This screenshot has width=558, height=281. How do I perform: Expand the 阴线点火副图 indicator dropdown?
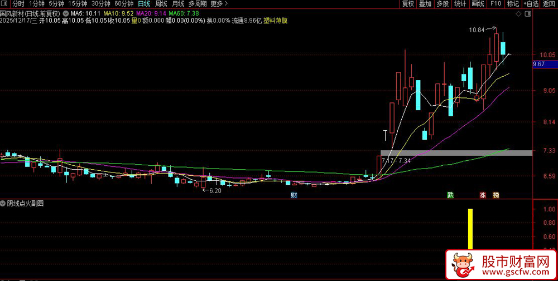(x=3, y=204)
